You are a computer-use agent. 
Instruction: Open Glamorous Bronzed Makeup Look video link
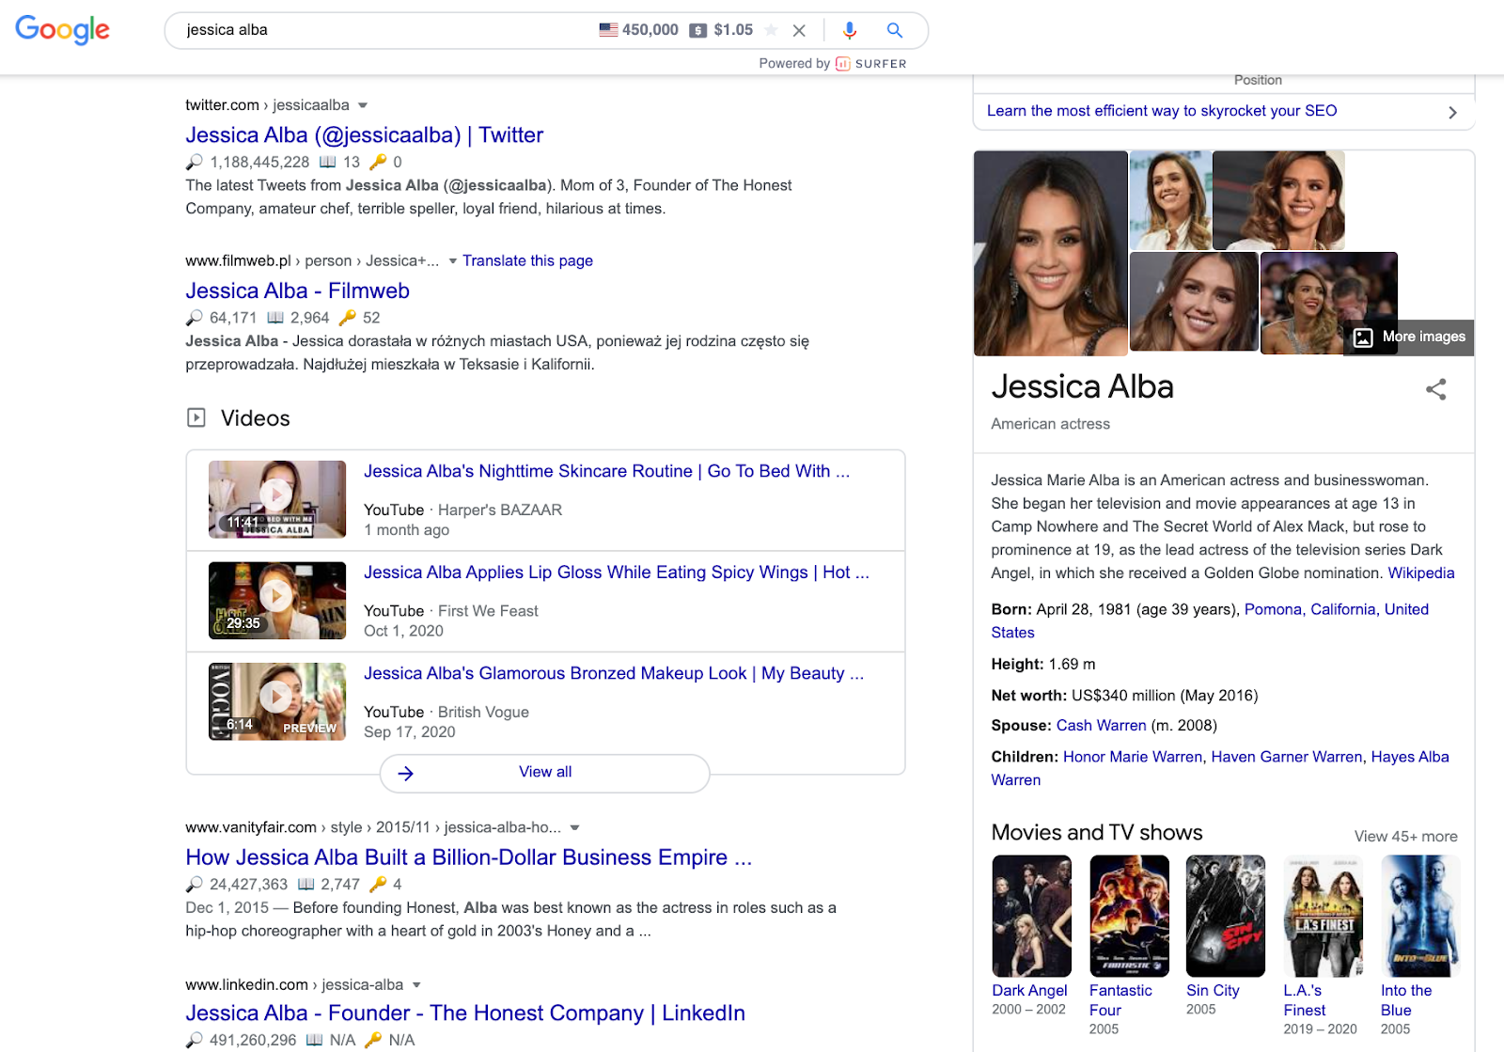pos(614,673)
